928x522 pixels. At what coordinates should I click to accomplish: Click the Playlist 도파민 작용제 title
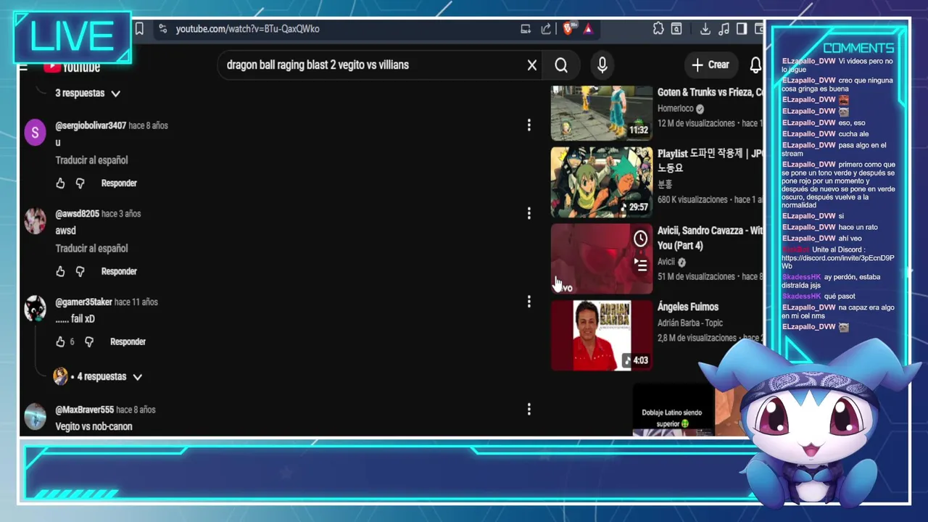tap(710, 161)
